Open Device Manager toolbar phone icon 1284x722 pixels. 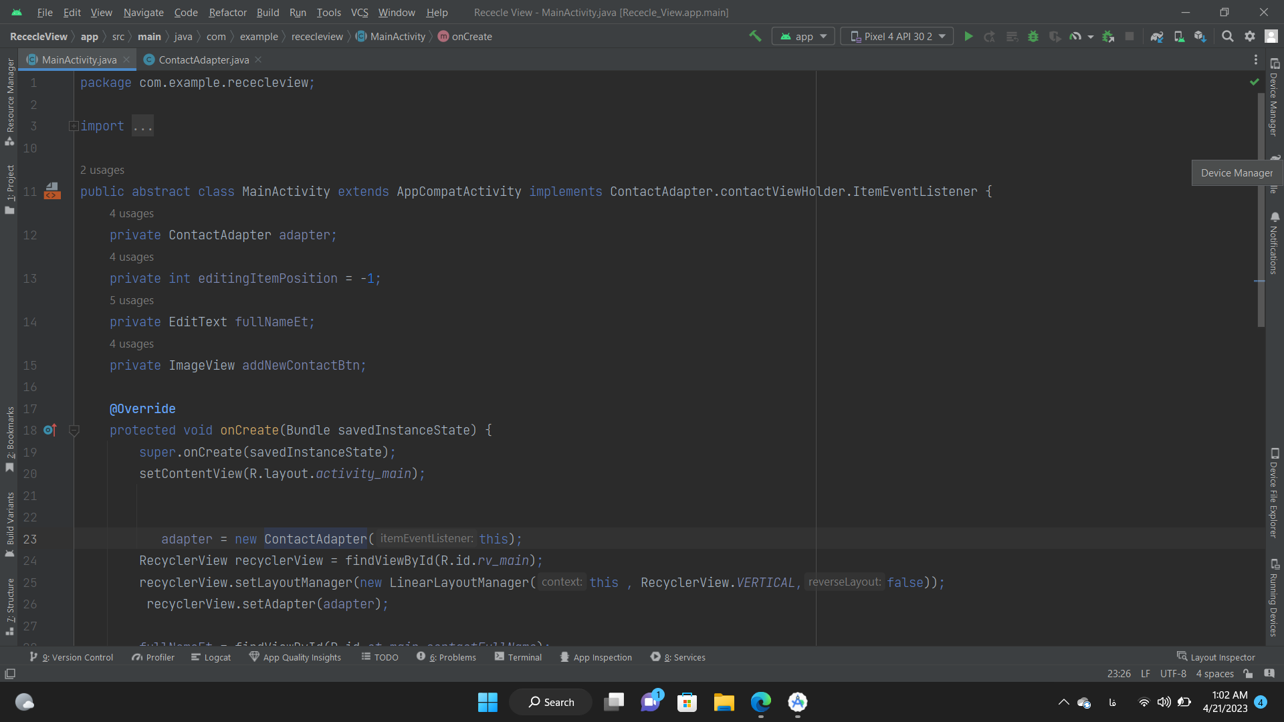(x=1179, y=36)
